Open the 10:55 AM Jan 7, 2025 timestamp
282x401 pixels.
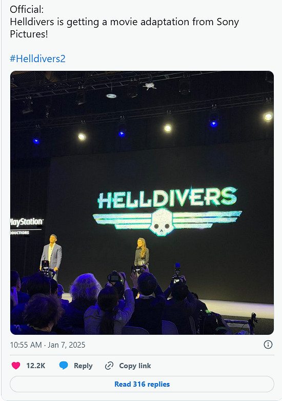[48, 345]
